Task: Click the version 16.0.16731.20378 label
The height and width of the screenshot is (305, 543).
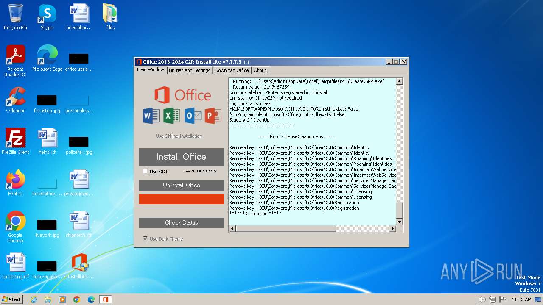Action: [201, 172]
